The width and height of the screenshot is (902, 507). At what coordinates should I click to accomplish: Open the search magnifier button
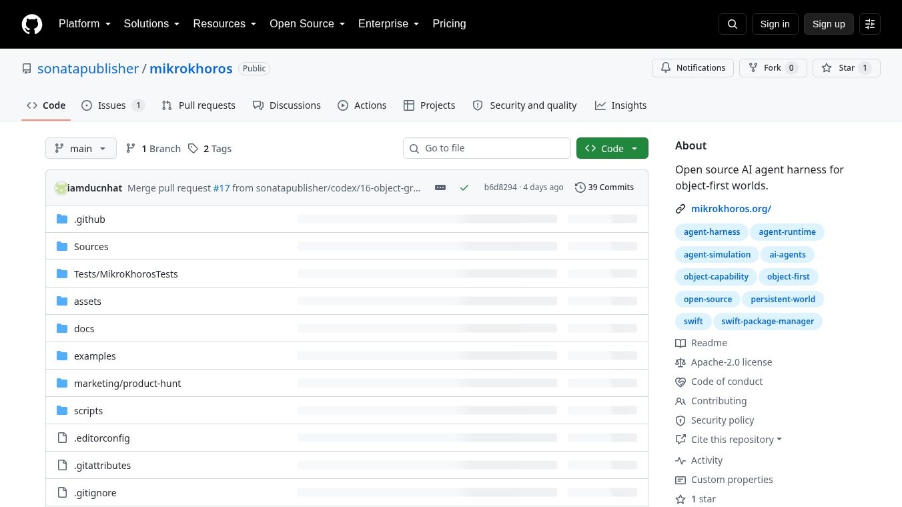733,24
